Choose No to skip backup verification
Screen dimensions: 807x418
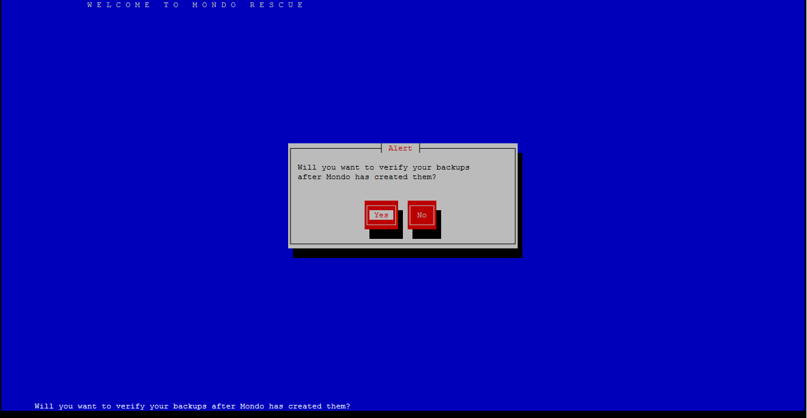click(421, 215)
